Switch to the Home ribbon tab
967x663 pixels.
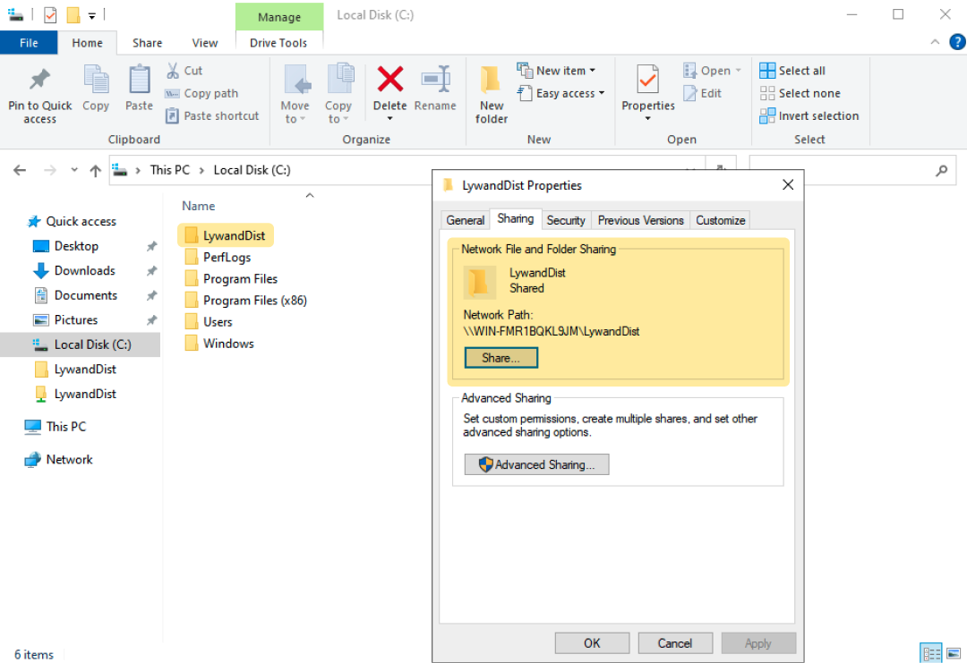tap(87, 43)
